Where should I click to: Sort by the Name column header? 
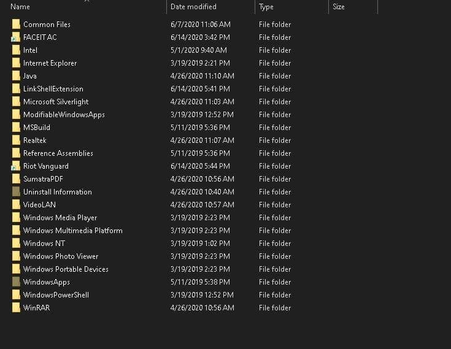pos(20,7)
